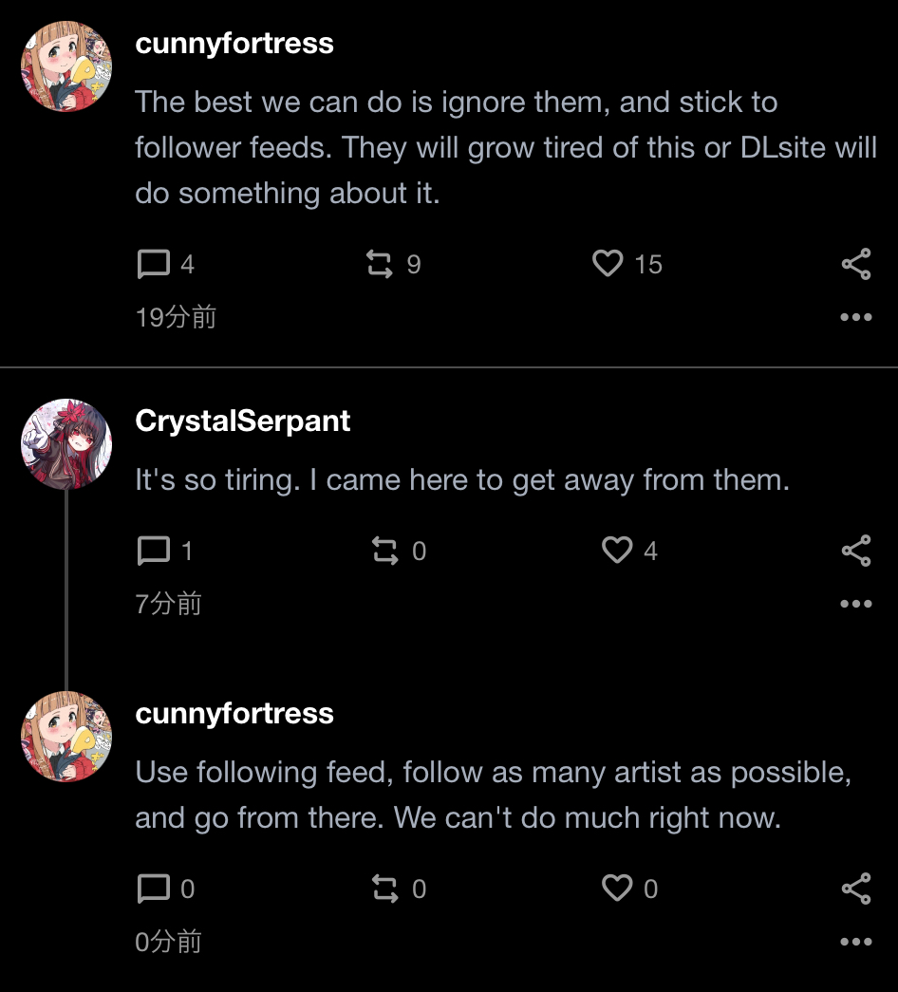The height and width of the screenshot is (992, 898).
Task: Repost the 'Use following feed' post
Action: click(x=384, y=889)
